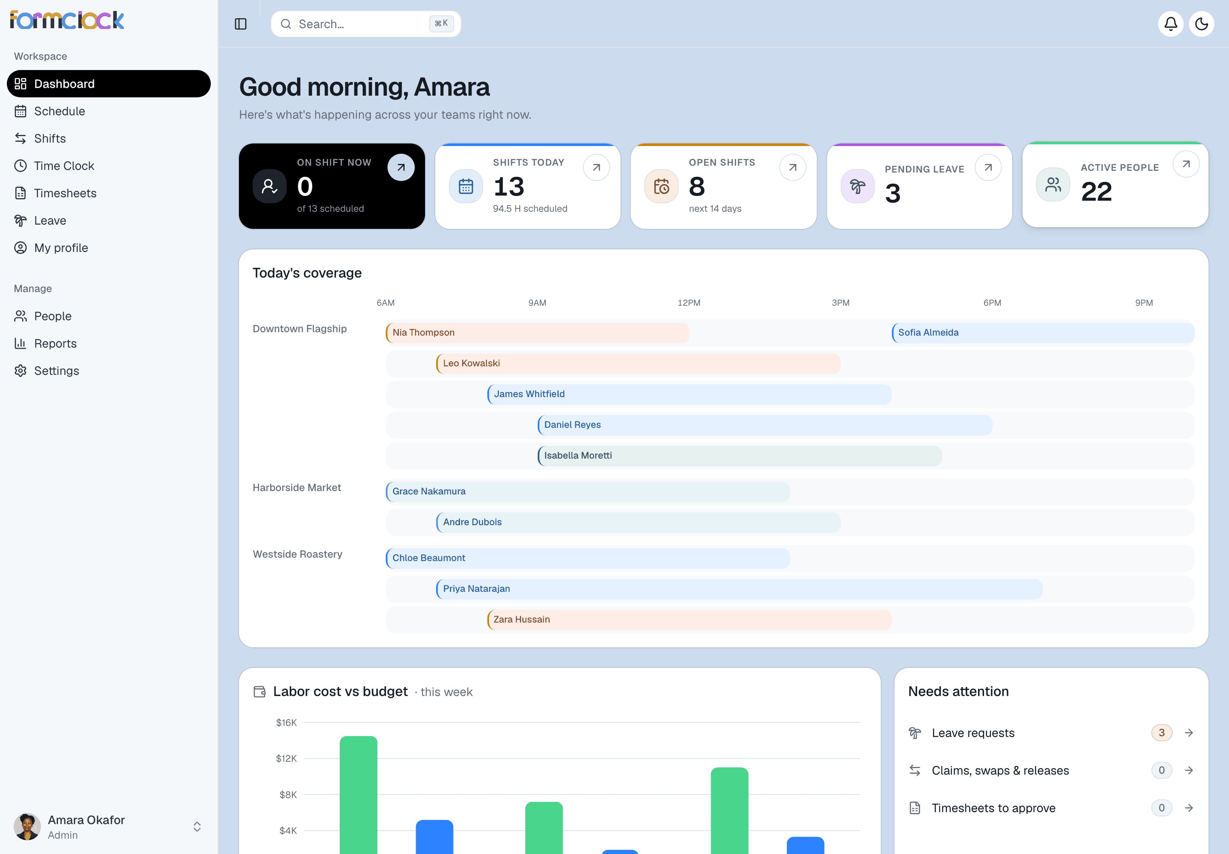The height and width of the screenshot is (854, 1229).
Task: Open Settings under Manage
Action: 108,371
